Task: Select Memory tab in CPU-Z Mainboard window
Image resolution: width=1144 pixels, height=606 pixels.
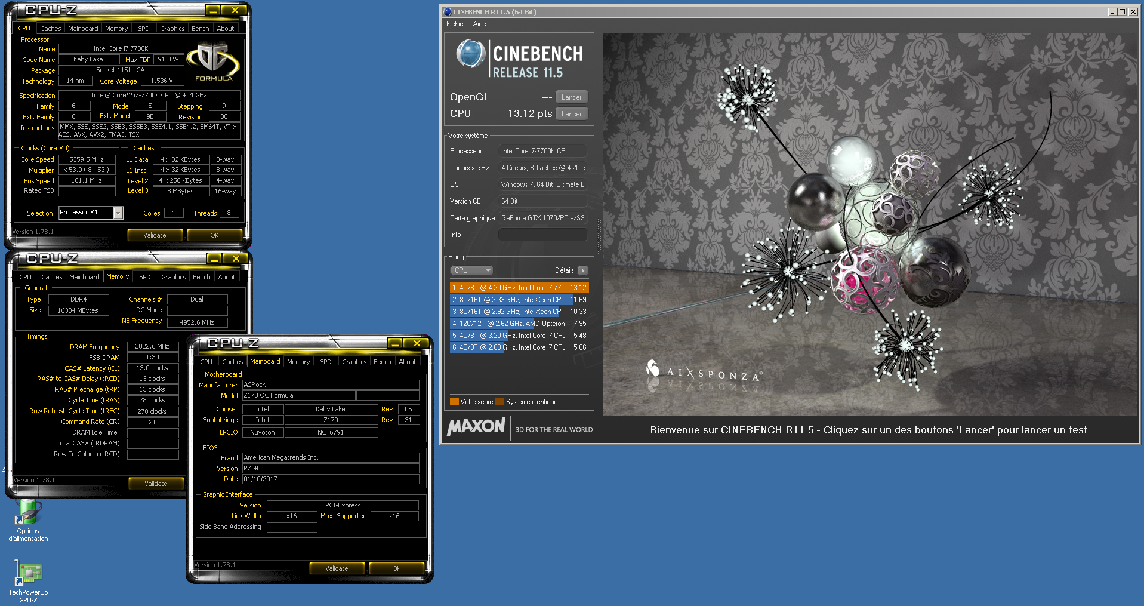Action: [x=298, y=362]
